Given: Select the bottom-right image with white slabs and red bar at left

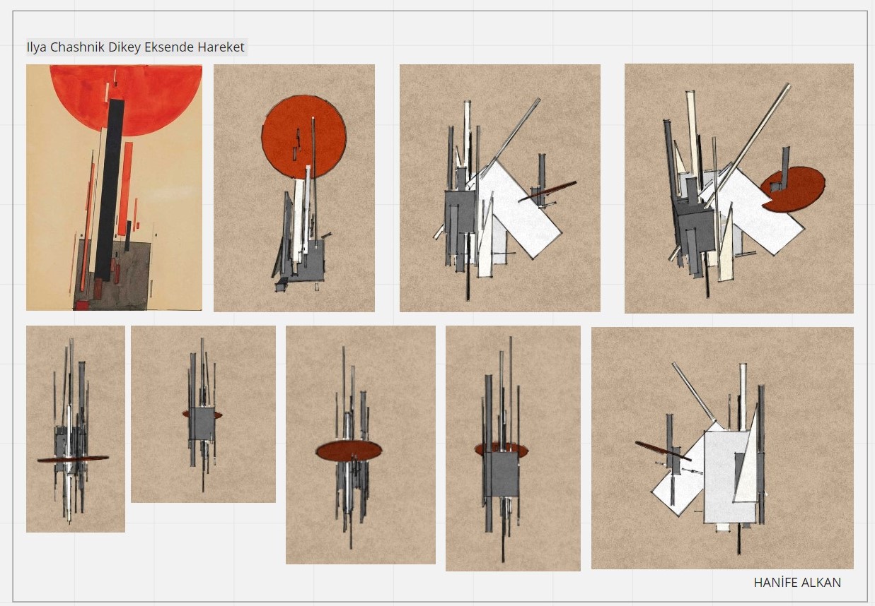Looking at the screenshot, I should 722,448.
